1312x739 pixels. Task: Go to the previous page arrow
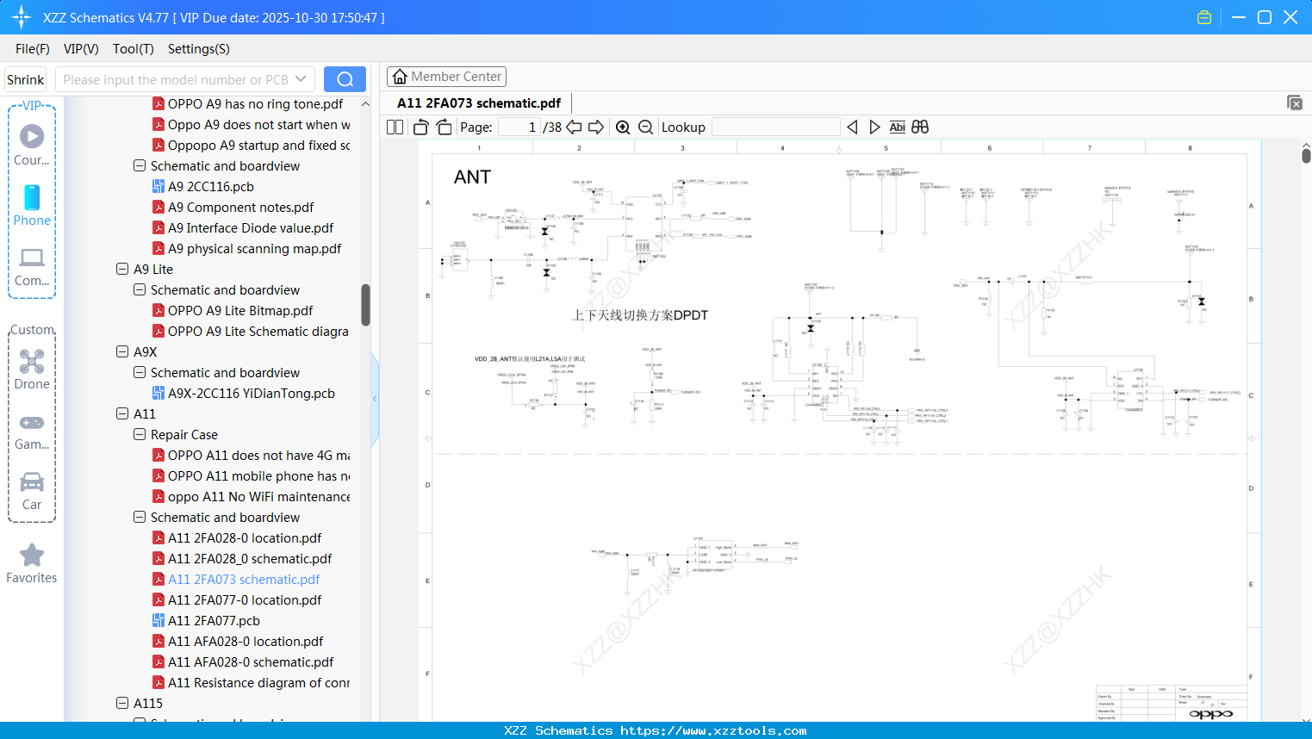(574, 127)
